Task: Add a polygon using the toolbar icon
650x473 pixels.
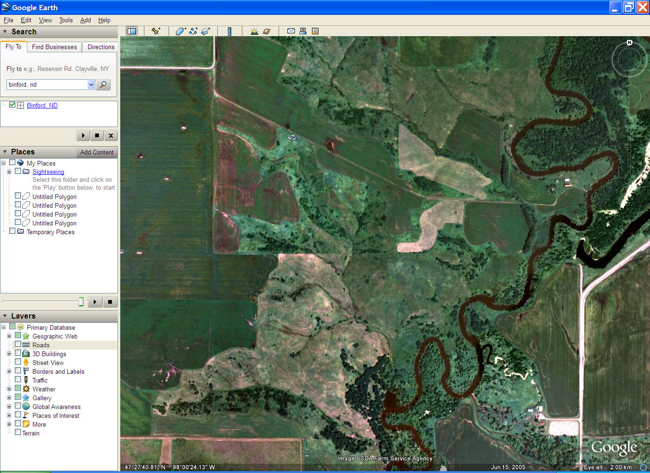Action: tap(181, 31)
